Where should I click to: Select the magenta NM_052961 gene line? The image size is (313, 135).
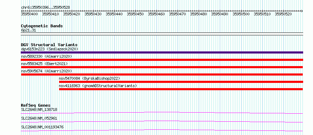[x=162, y=121]
